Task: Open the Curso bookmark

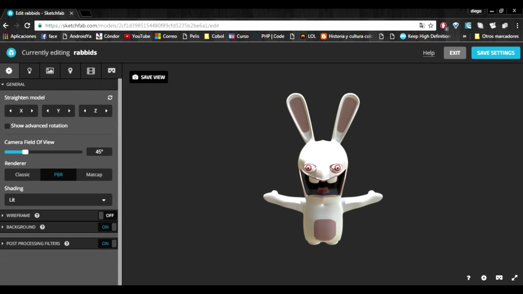Action: coord(239,36)
